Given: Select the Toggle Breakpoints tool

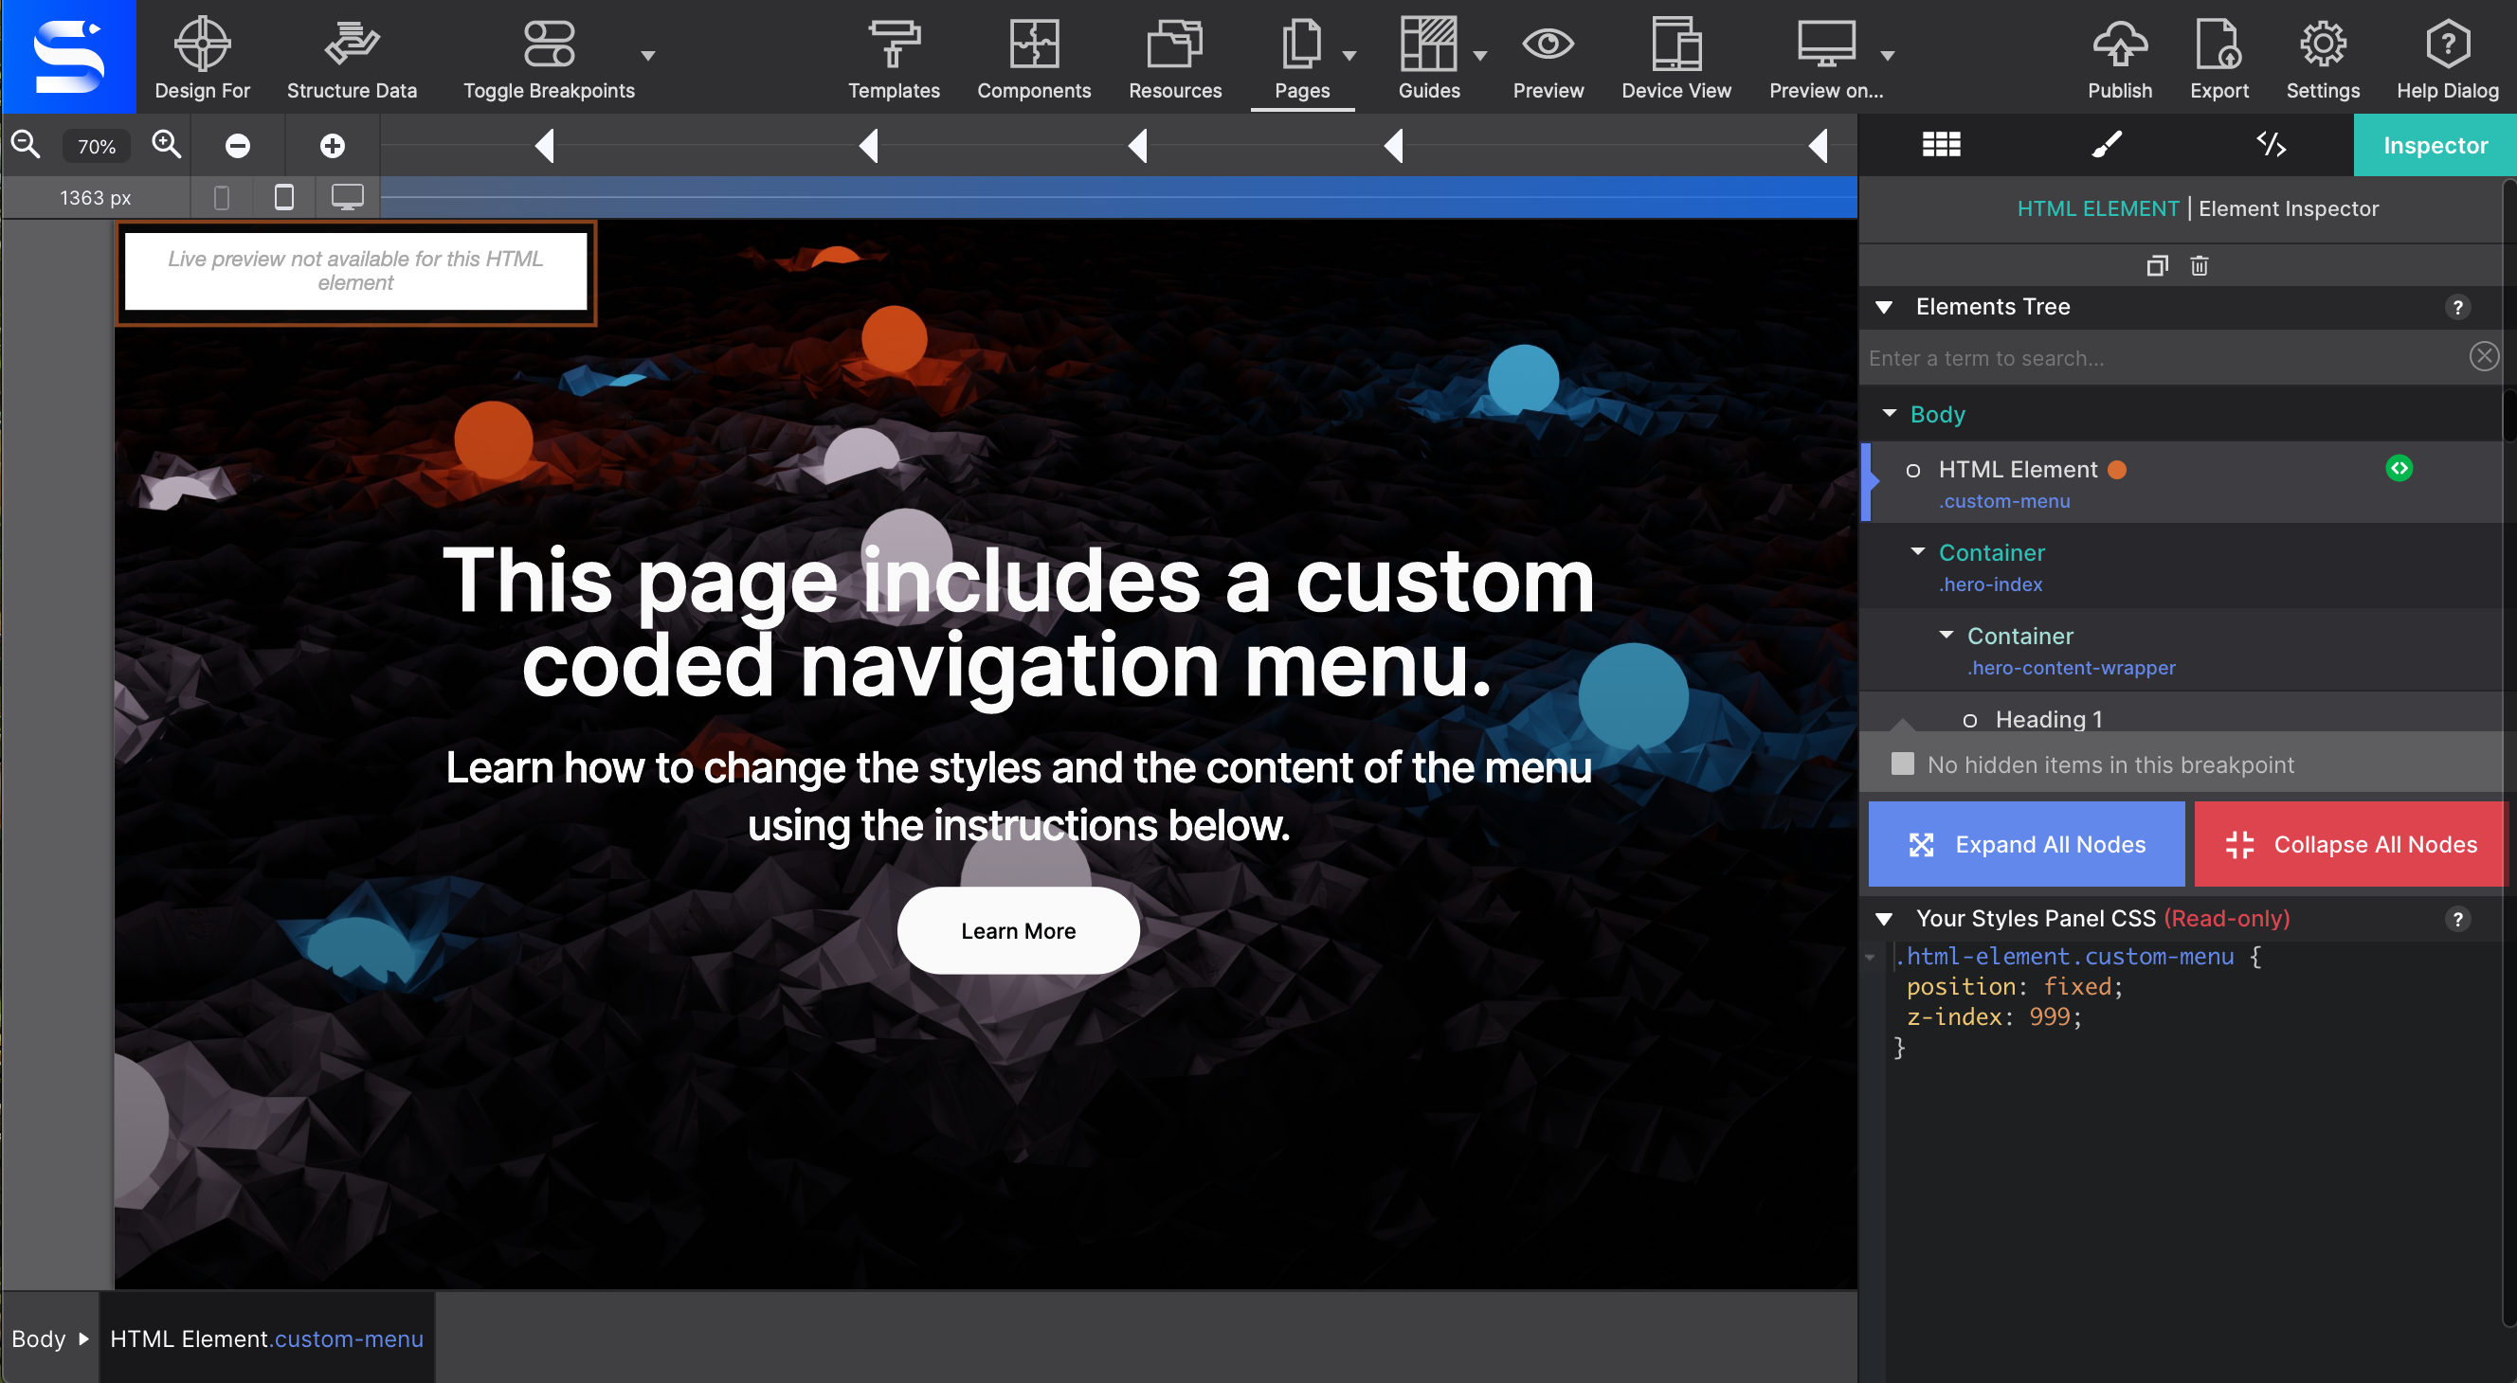Looking at the screenshot, I should point(549,60).
